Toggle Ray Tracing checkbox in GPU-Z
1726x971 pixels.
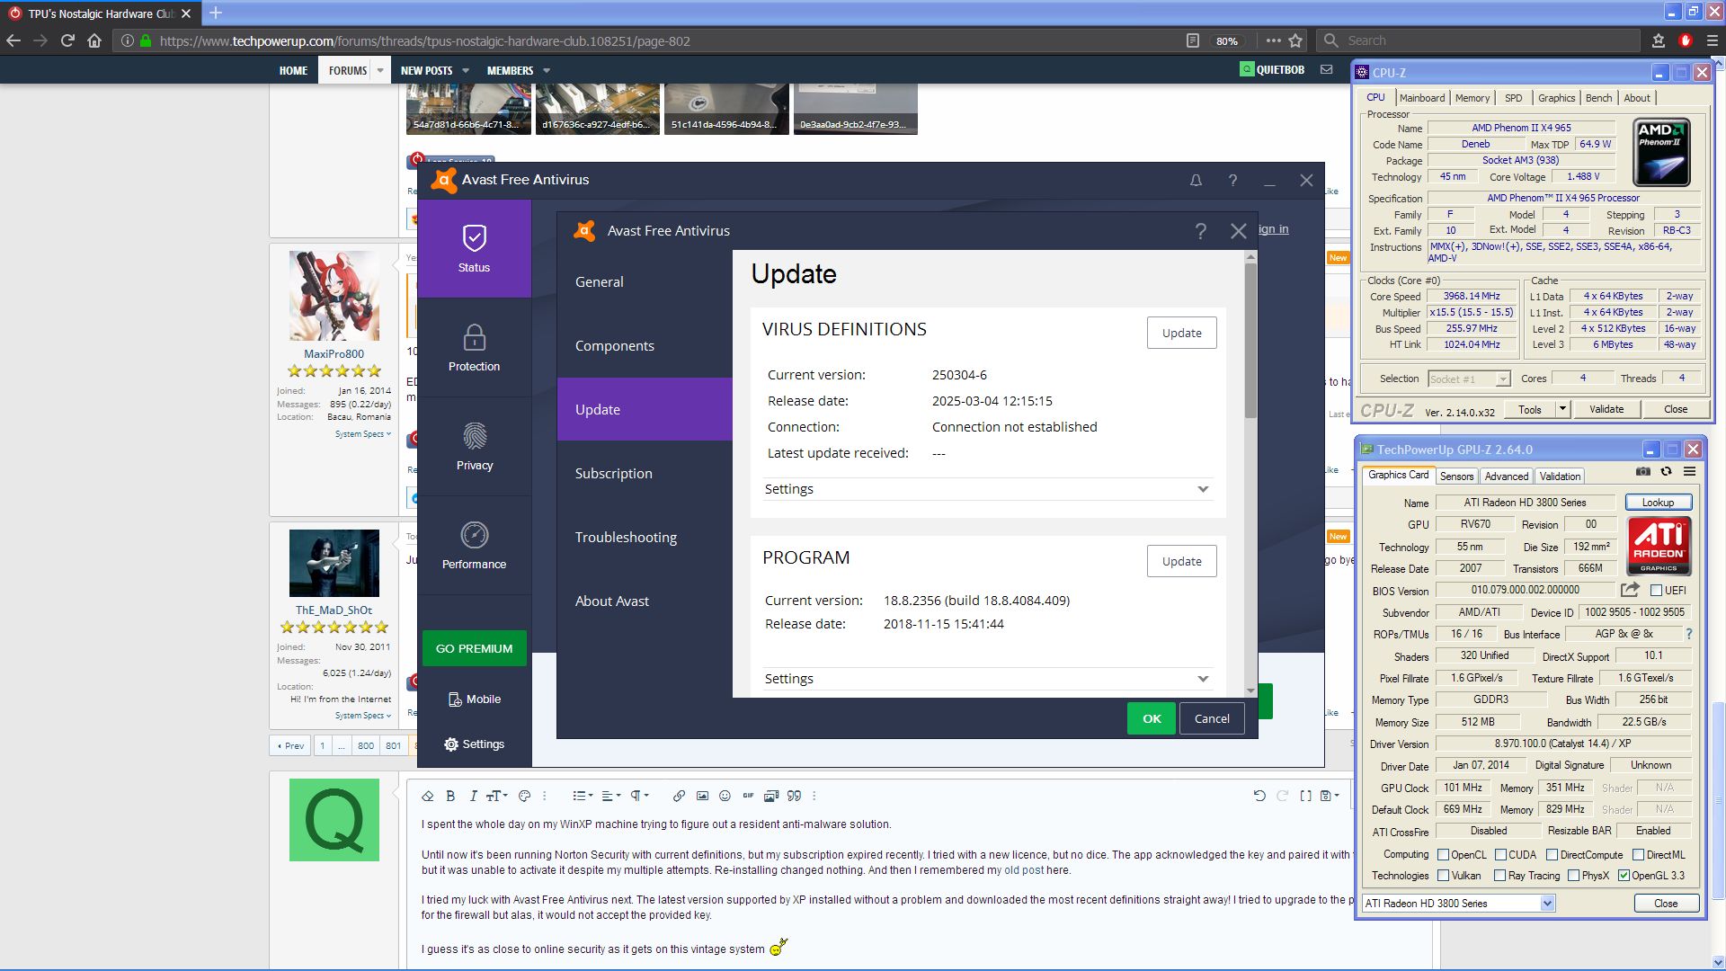[1499, 876]
